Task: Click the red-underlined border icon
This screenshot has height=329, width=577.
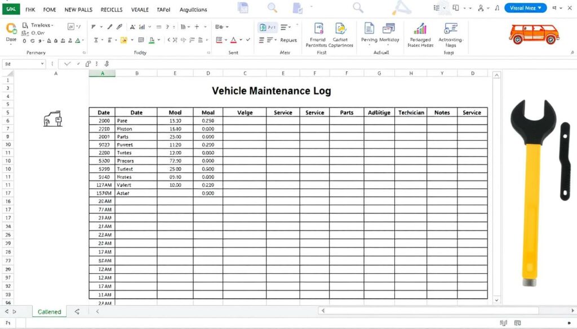Action: click(219, 40)
